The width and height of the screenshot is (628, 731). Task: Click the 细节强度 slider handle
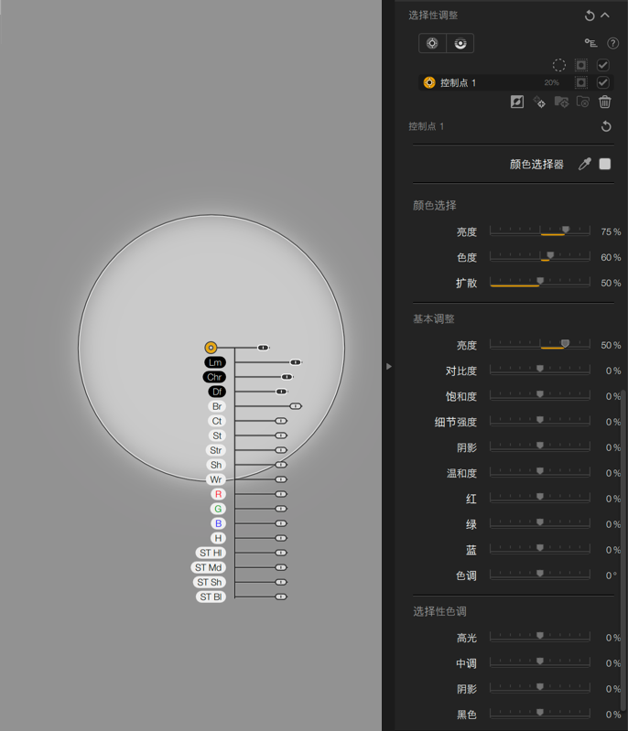point(540,420)
